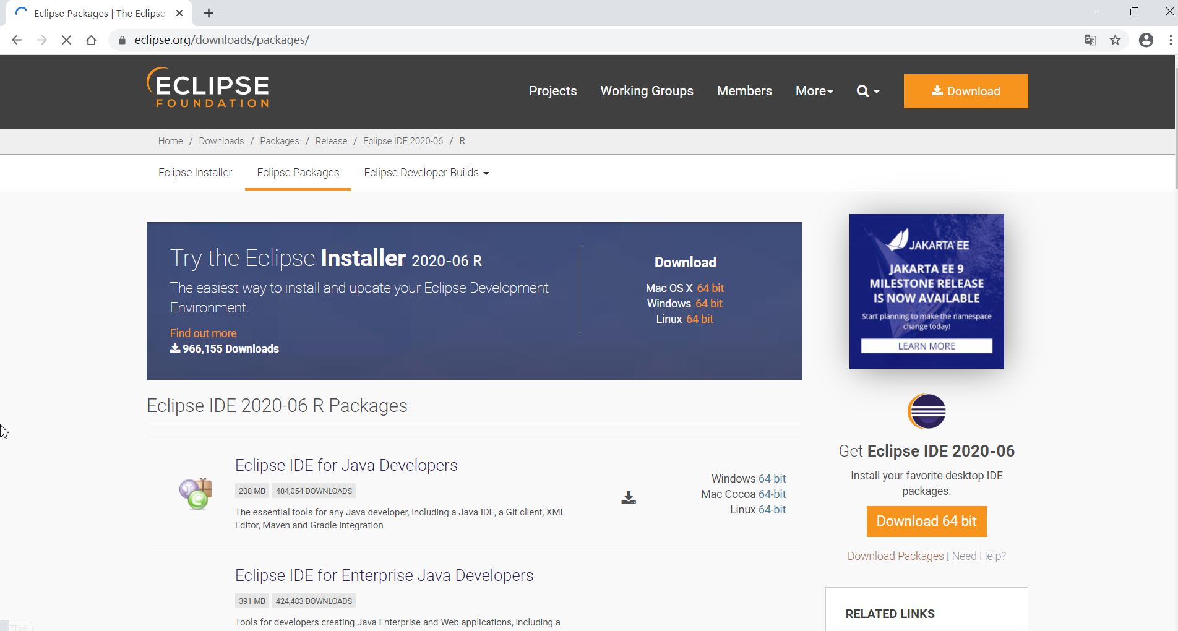Click the Java Developers package icon
The height and width of the screenshot is (631, 1178).
(x=196, y=494)
